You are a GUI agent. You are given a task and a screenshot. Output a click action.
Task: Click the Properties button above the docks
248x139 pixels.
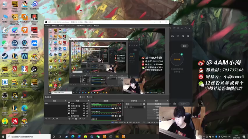click(x=82, y=97)
